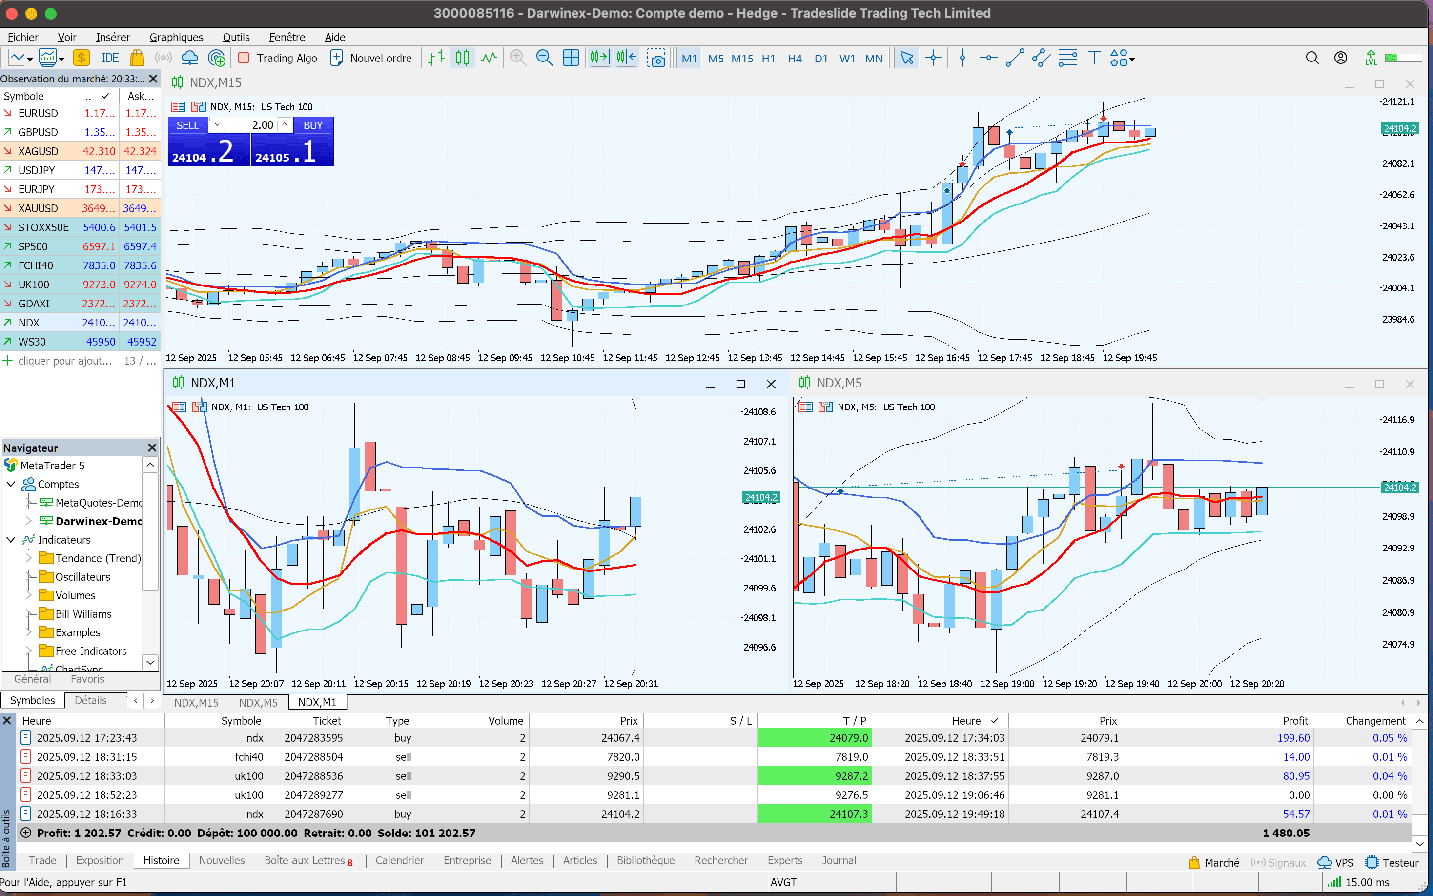Expand the Oscillateurs folder
This screenshot has height=896, width=1433.
(29, 577)
